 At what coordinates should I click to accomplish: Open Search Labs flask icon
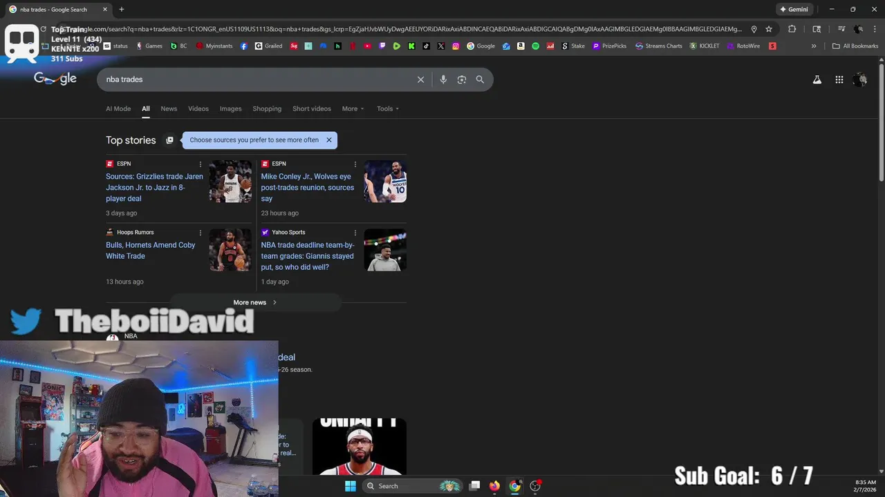[x=817, y=79]
